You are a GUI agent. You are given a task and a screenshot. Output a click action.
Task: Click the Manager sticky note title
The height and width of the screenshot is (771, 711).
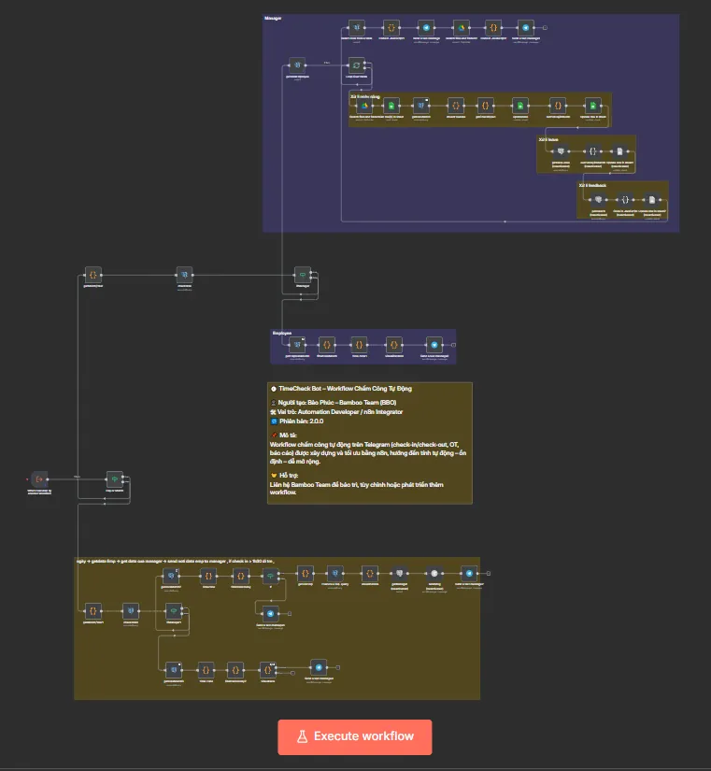(273, 18)
